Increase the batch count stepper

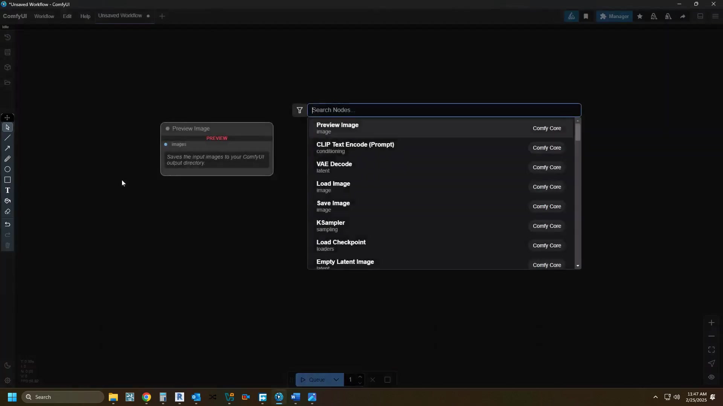pyautogui.click(x=360, y=377)
